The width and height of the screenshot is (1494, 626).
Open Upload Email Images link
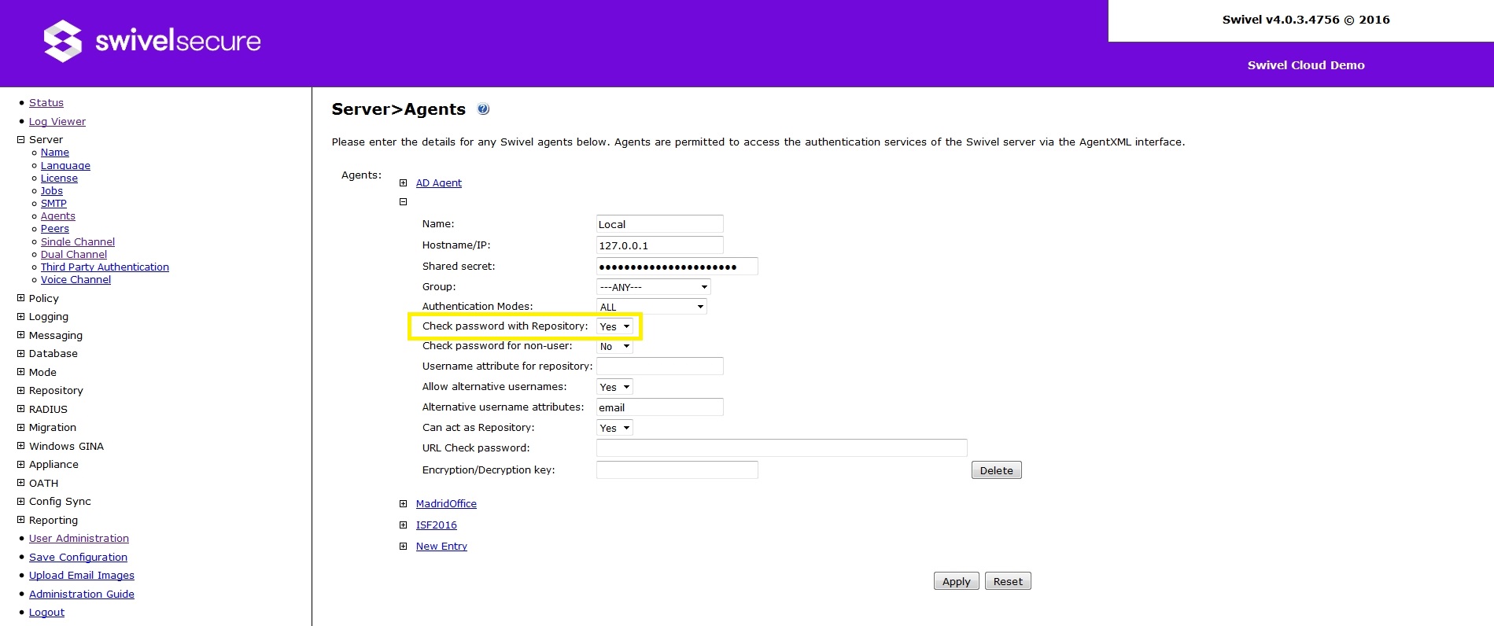(x=82, y=576)
